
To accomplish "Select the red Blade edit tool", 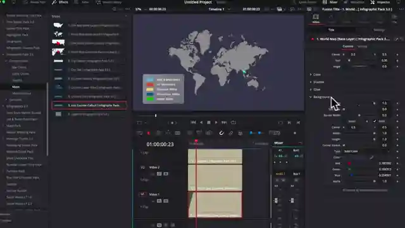I will 149,133.
